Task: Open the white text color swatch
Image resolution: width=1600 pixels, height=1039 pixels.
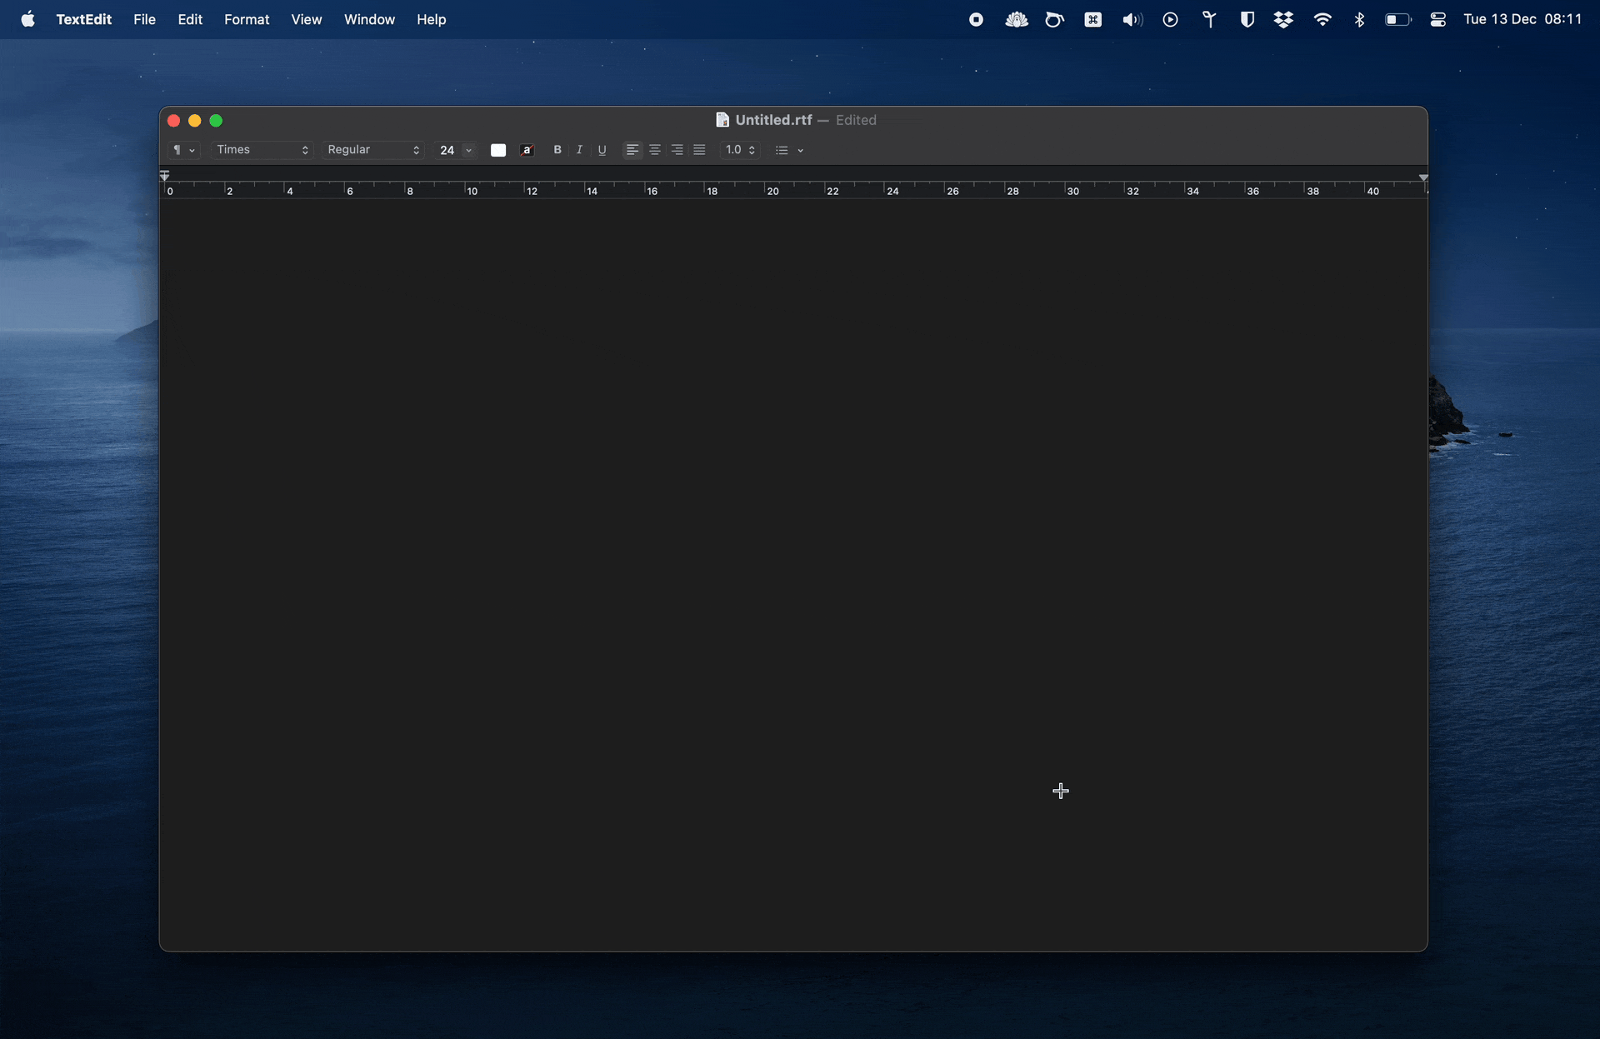Action: click(x=498, y=150)
